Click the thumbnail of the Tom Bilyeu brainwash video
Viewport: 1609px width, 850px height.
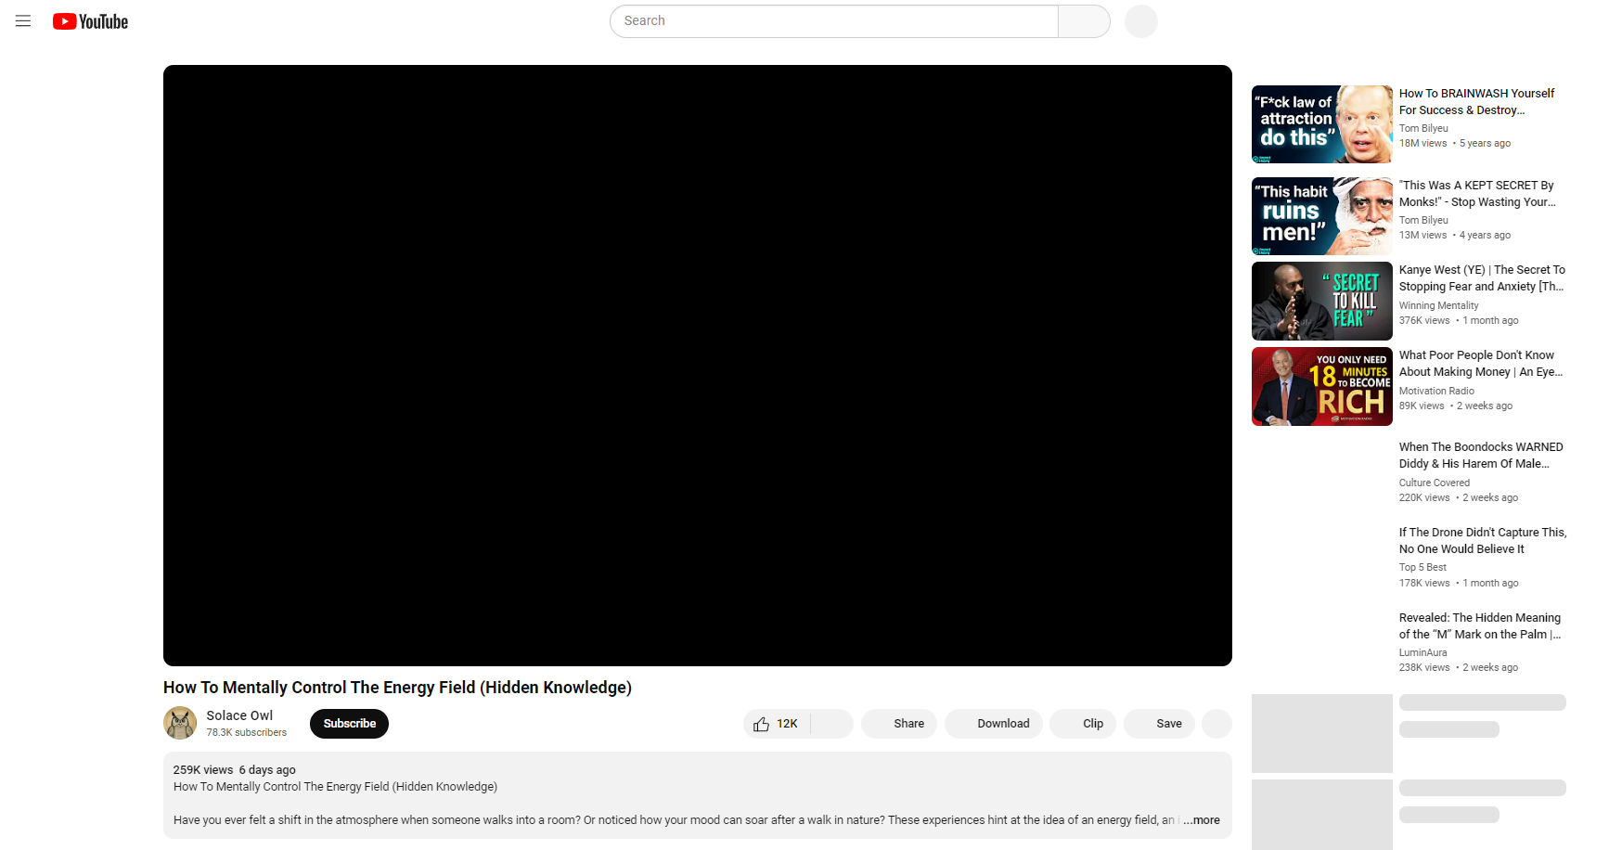[1321, 123]
